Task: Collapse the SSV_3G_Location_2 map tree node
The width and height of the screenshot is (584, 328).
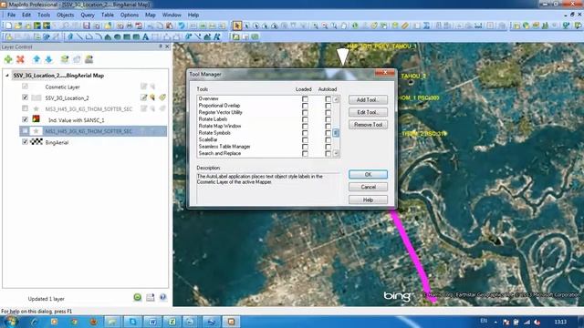Action: [7, 76]
